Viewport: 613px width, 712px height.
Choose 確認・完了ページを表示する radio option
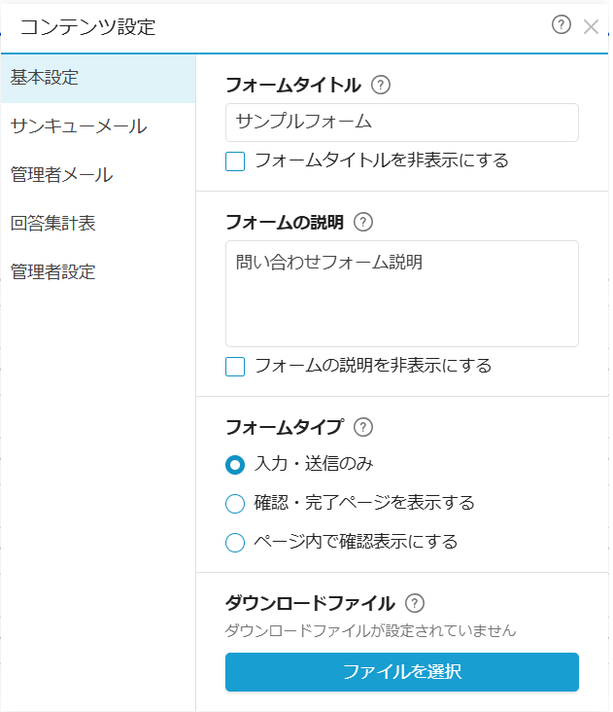[x=235, y=503]
